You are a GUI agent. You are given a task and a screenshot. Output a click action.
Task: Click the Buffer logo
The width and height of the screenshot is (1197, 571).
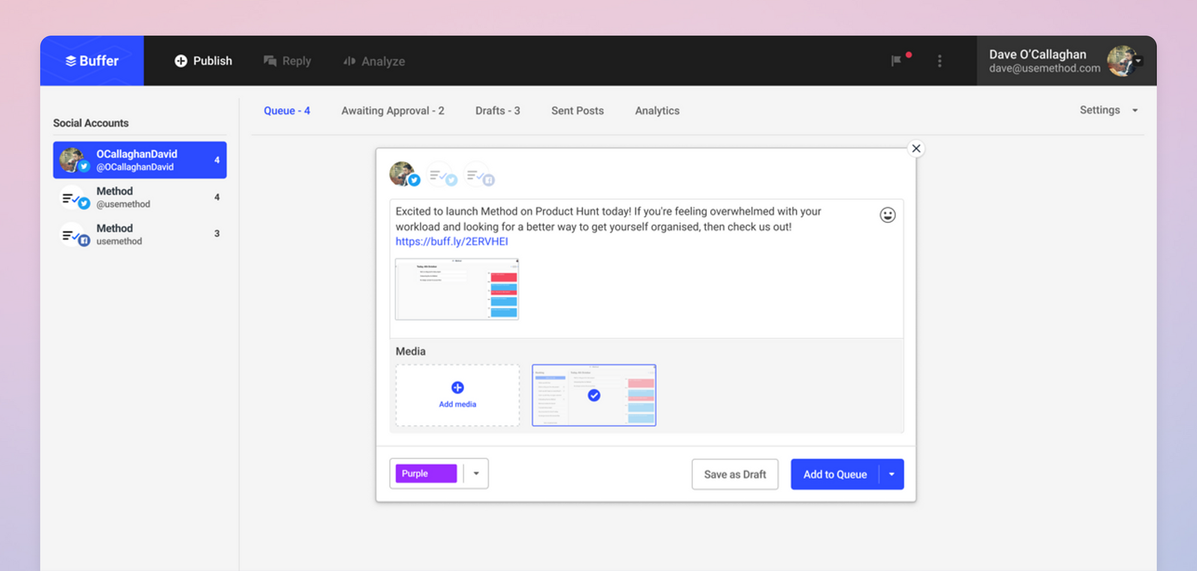[92, 61]
